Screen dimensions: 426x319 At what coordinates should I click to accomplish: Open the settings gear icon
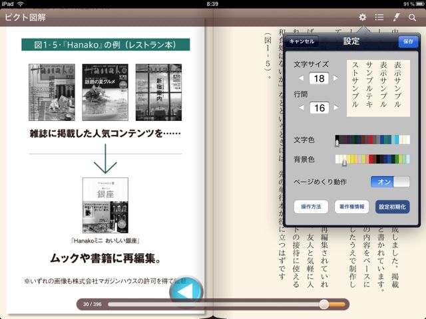pos(362,17)
